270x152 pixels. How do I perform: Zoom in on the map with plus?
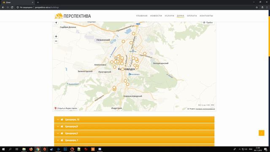(56, 37)
